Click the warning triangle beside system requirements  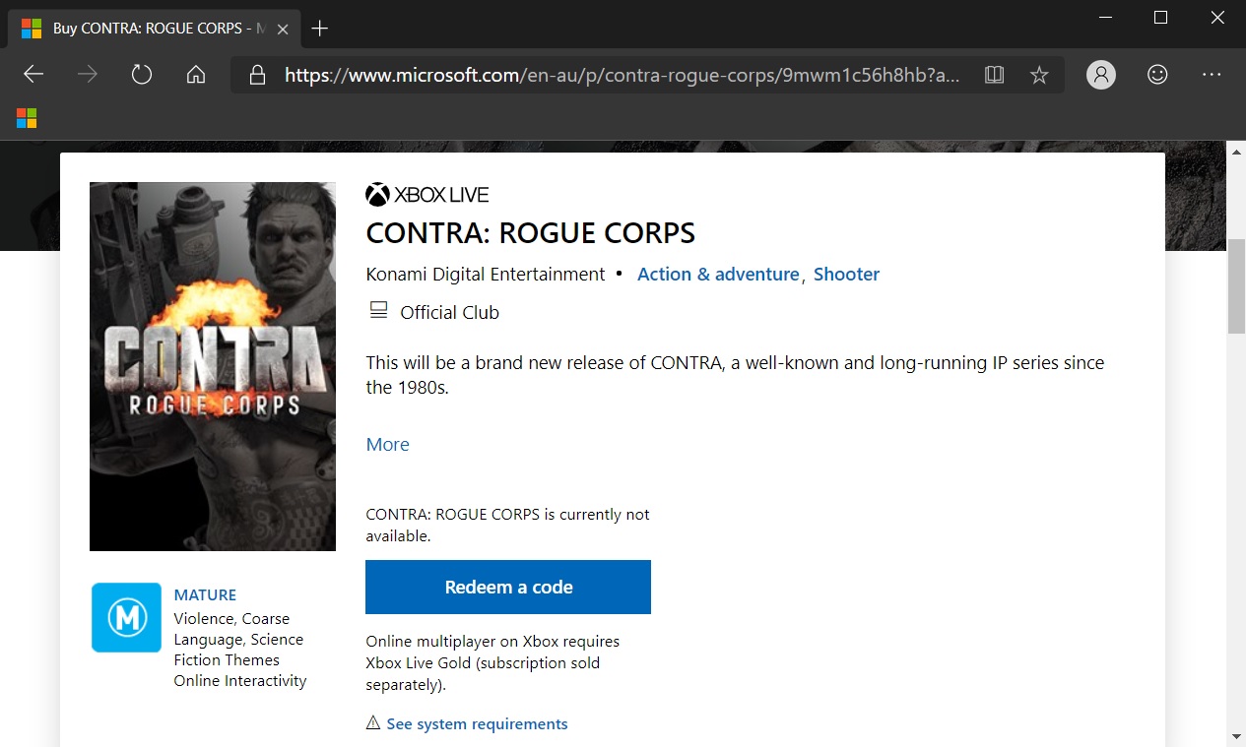tap(373, 723)
